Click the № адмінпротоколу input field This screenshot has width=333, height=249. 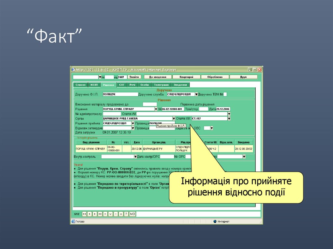(112, 114)
